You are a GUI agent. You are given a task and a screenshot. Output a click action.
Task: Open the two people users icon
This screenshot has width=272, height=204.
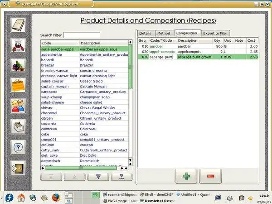[18, 106]
